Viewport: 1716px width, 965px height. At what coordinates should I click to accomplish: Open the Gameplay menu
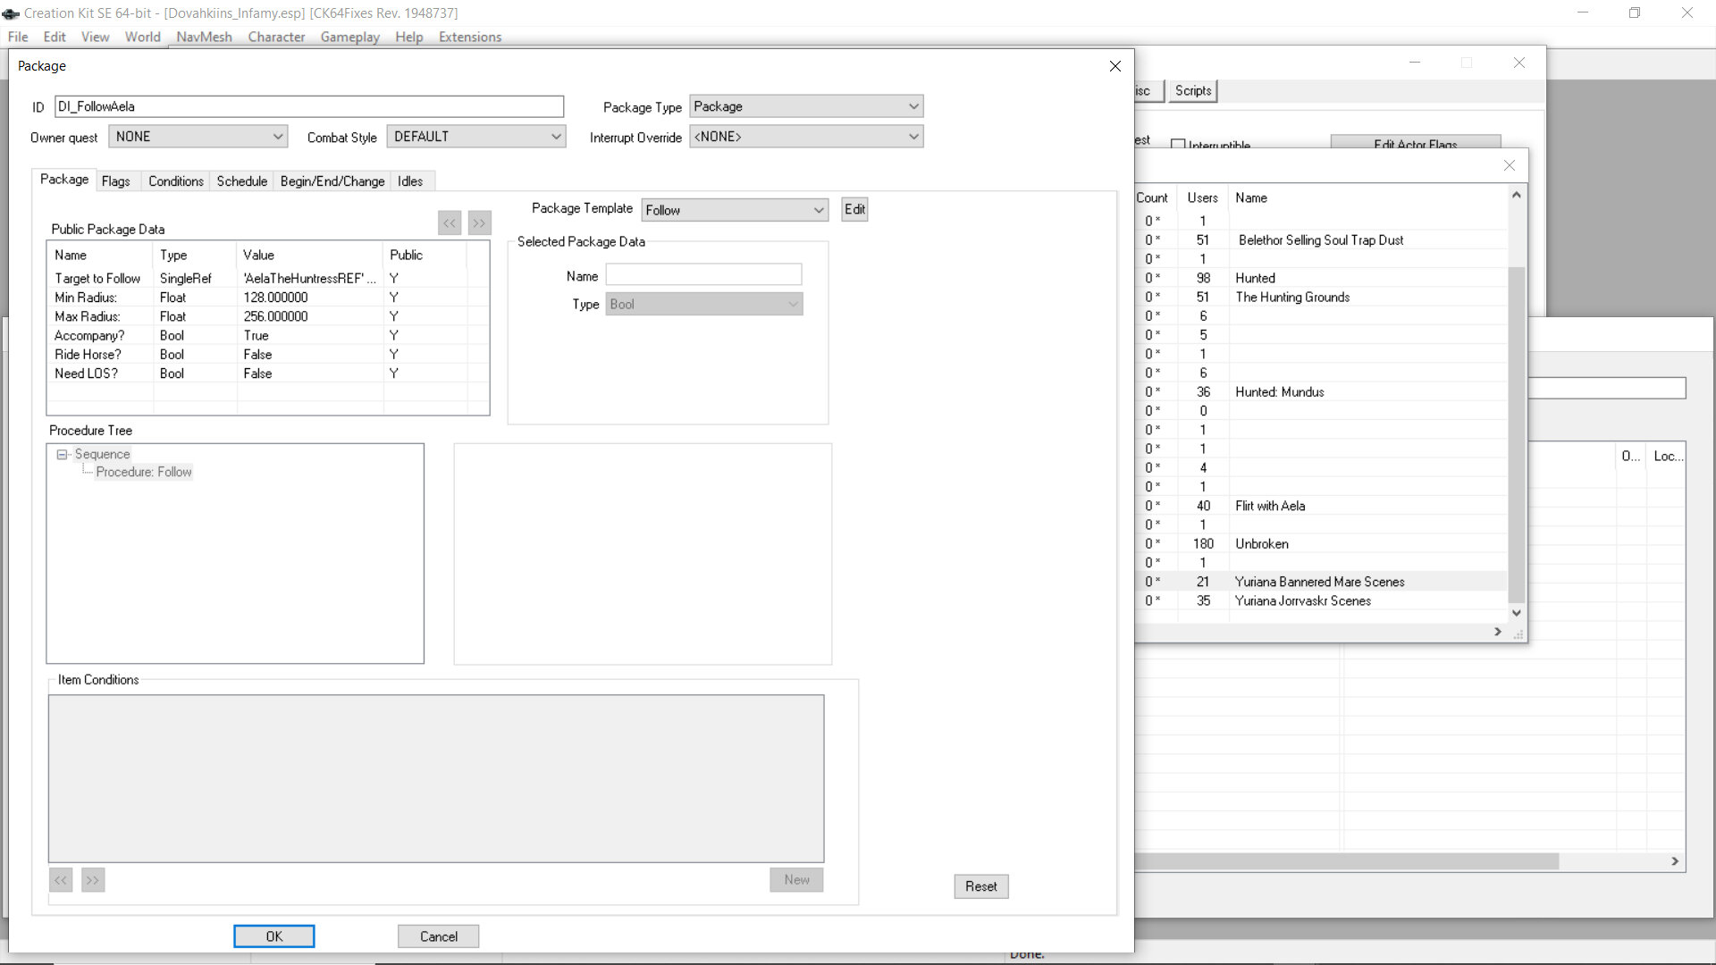tap(350, 37)
